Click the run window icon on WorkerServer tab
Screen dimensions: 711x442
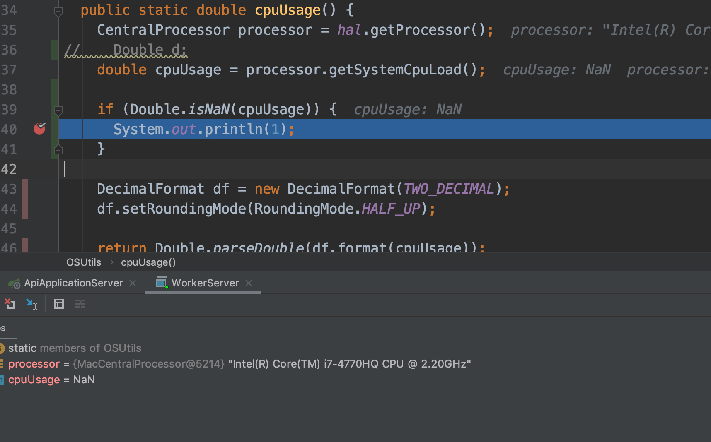pyautogui.click(x=161, y=283)
